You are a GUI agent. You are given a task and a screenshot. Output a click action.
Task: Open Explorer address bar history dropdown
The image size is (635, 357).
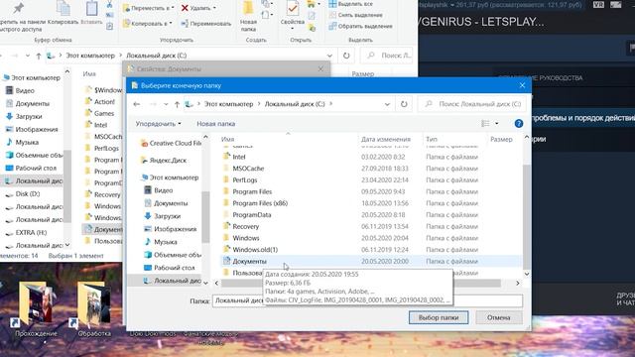(329, 56)
